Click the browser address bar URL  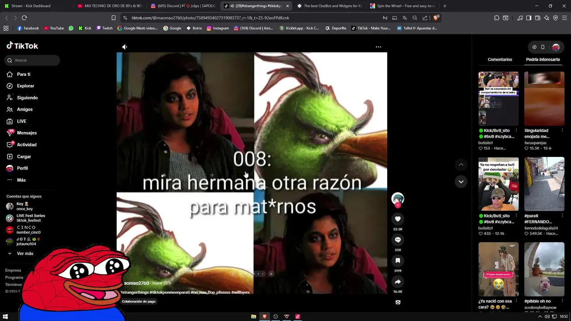(x=210, y=18)
